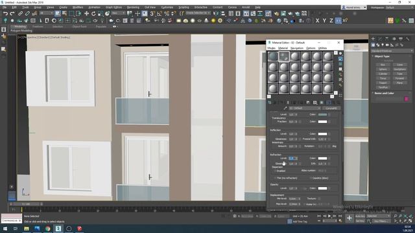The image size is (415, 233).
Task: Click the Refraction Color swatch
Action: 322,158
